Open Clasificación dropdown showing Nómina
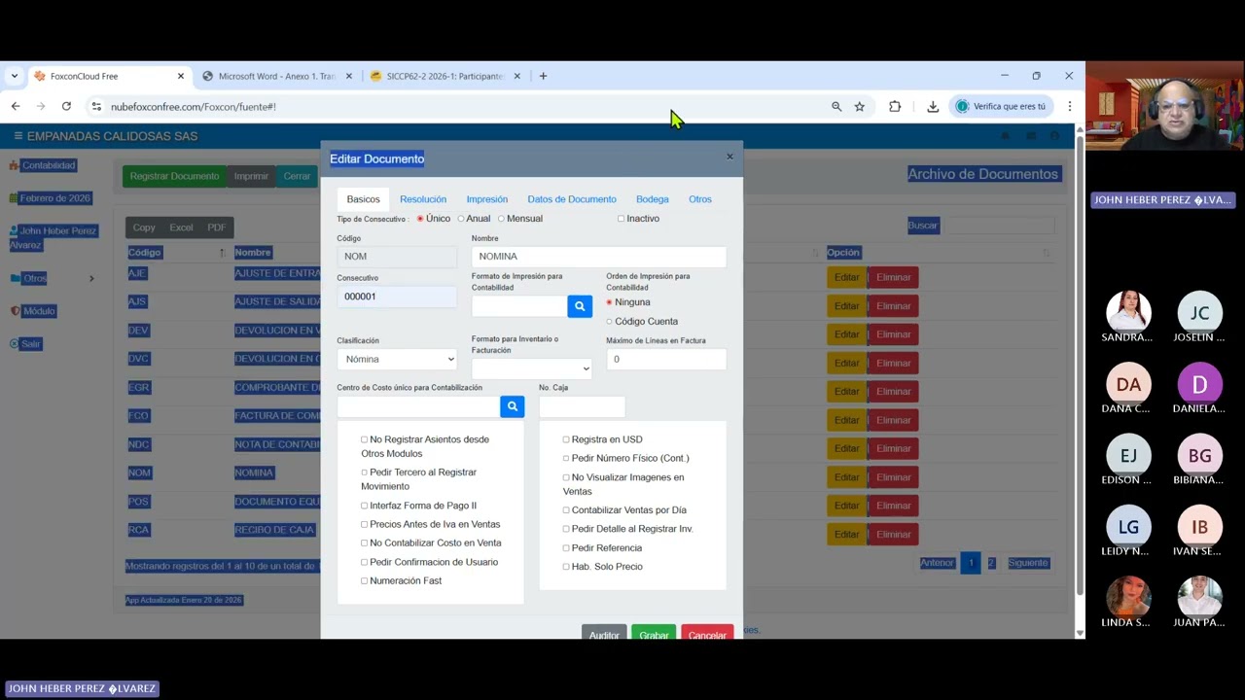Image resolution: width=1245 pixels, height=700 pixels. point(397,359)
